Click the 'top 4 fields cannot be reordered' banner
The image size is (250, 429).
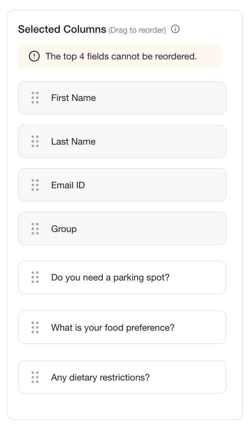pyautogui.click(x=119, y=56)
